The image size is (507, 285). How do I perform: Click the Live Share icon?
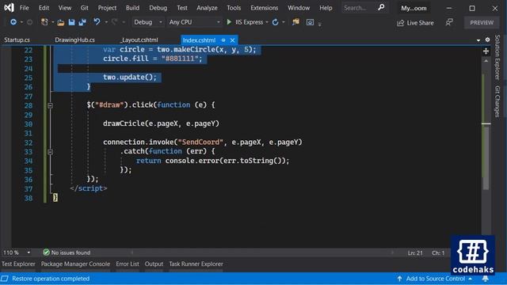pos(400,23)
